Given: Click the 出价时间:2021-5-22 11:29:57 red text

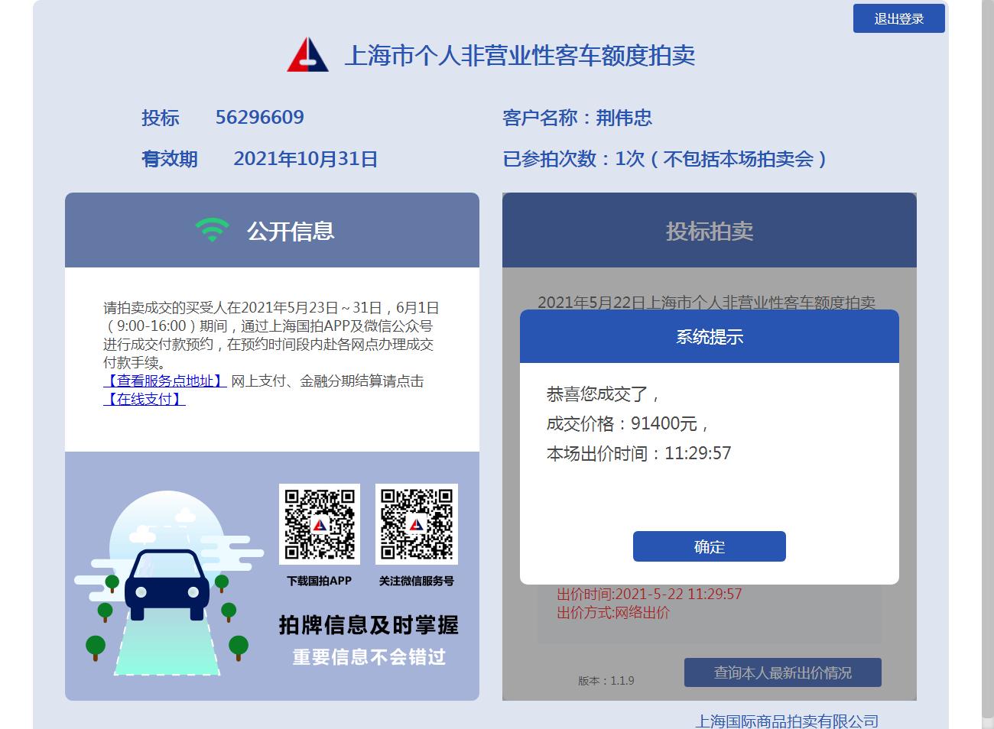Looking at the screenshot, I should pyautogui.click(x=649, y=594).
